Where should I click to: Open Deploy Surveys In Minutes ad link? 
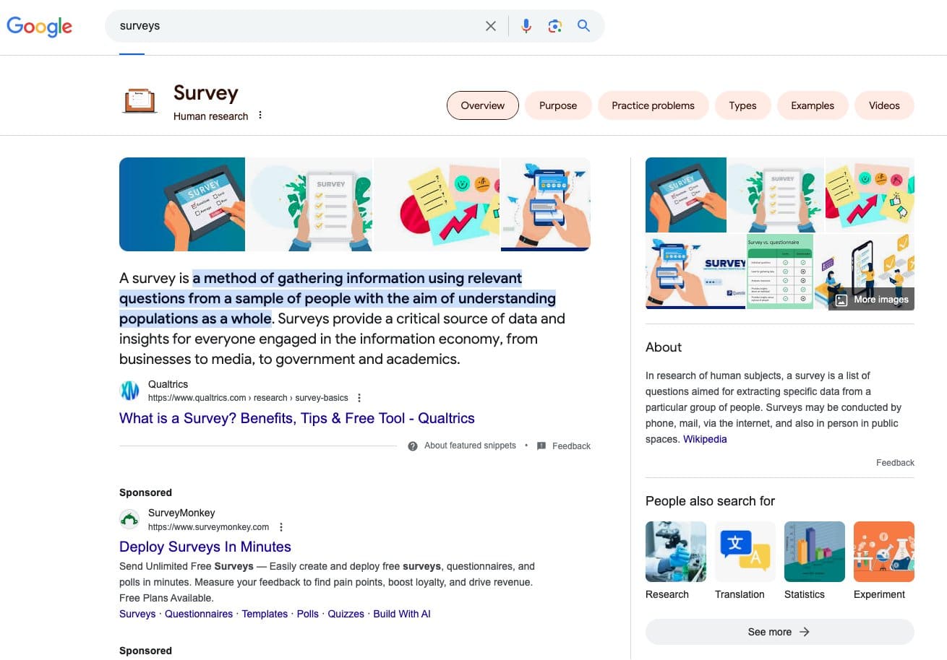(x=205, y=547)
